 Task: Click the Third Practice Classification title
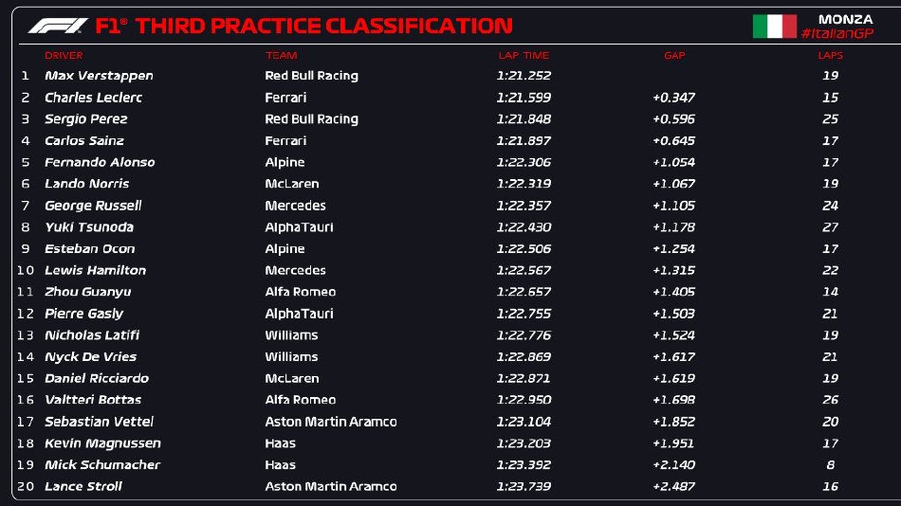[322, 27]
